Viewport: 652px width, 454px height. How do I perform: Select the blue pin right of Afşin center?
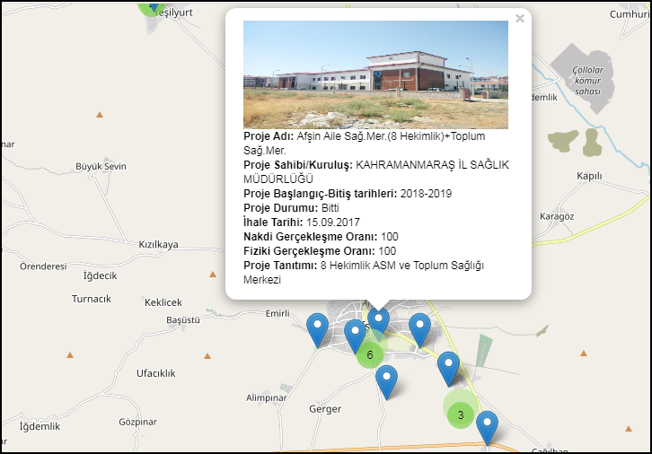pos(420,330)
